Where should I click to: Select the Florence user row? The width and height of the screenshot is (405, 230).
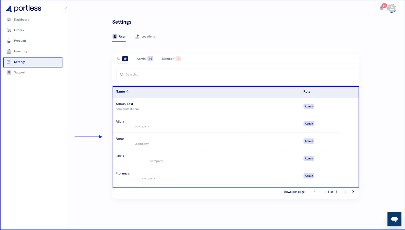227,176
